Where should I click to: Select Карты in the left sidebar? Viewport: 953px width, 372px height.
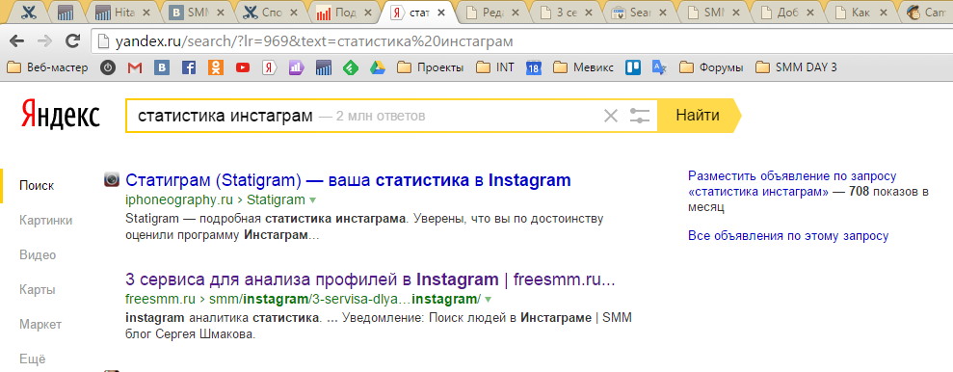click(x=37, y=289)
